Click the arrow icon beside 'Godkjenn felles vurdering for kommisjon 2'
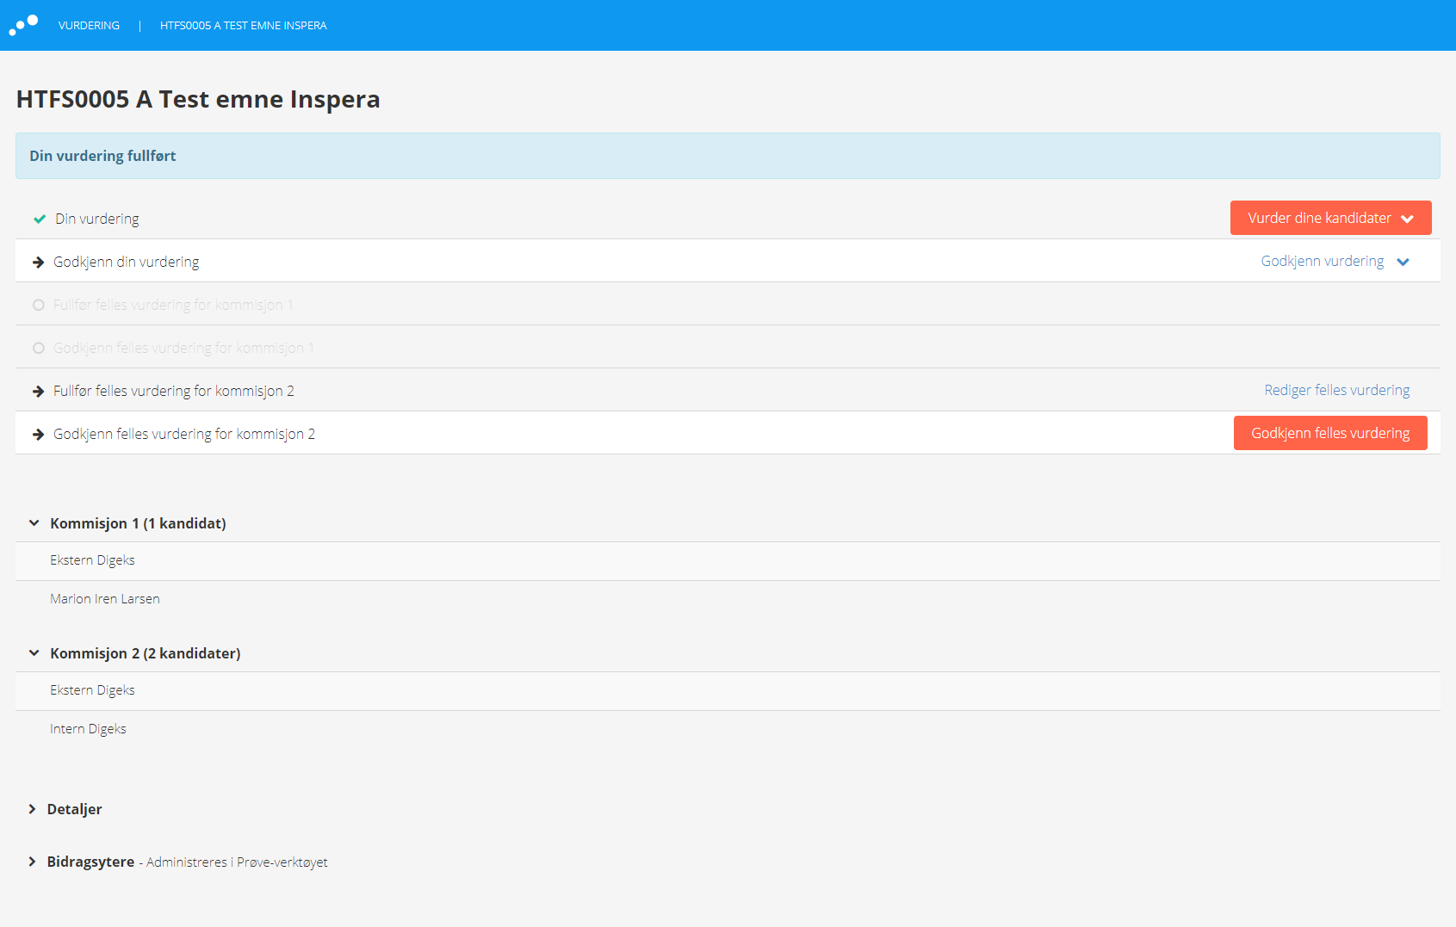1456x927 pixels. tap(38, 434)
